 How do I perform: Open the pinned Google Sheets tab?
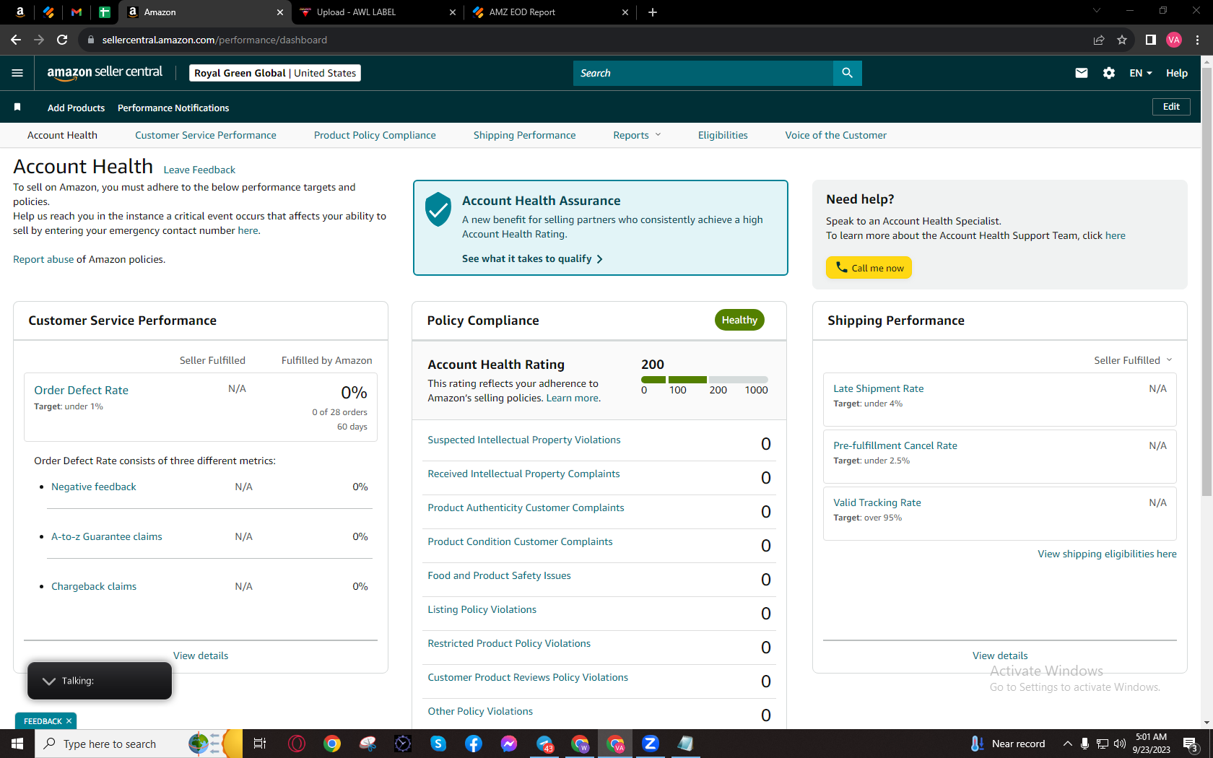click(104, 12)
